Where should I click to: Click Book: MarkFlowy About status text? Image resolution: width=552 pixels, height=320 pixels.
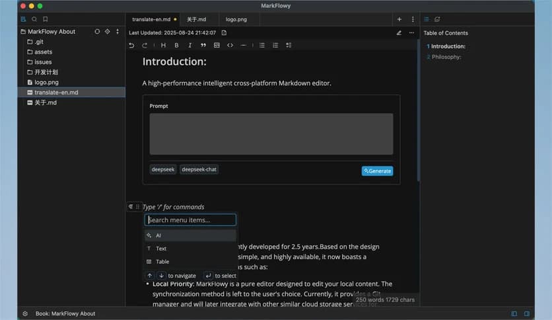coord(65,313)
